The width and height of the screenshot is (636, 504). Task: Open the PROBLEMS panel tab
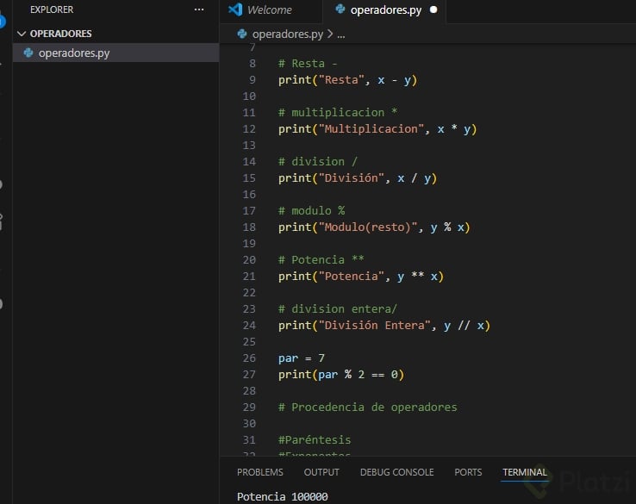[x=260, y=472]
